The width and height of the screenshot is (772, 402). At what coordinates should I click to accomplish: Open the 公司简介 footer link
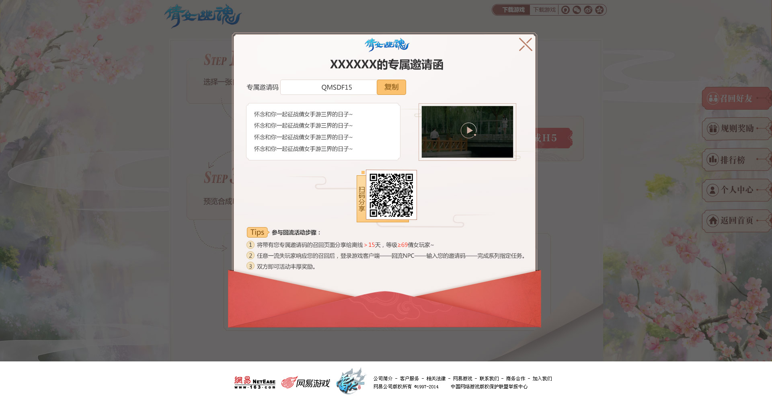tap(383, 379)
